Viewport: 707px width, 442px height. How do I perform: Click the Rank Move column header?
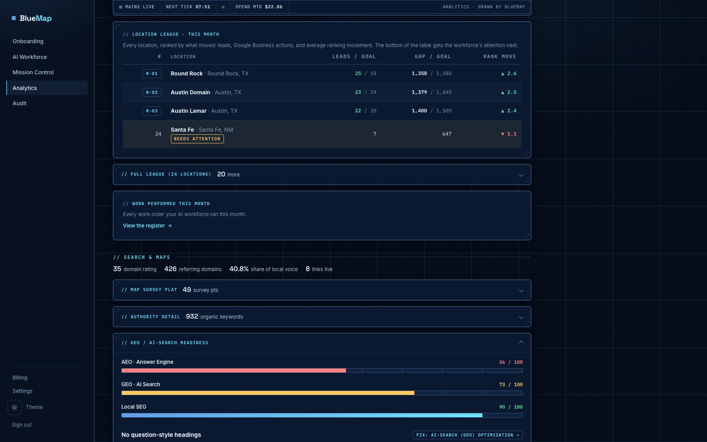click(500, 57)
